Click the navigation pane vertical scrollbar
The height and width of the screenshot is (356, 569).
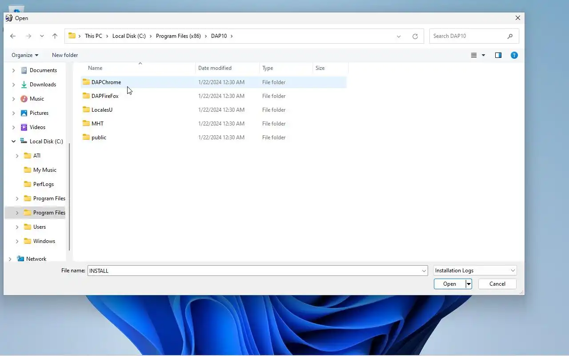click(x=69, y=196)
